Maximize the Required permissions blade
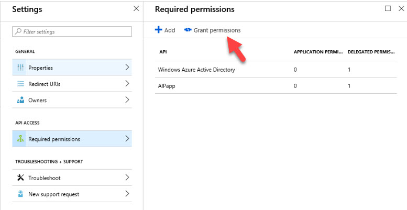 pos(388,8)
